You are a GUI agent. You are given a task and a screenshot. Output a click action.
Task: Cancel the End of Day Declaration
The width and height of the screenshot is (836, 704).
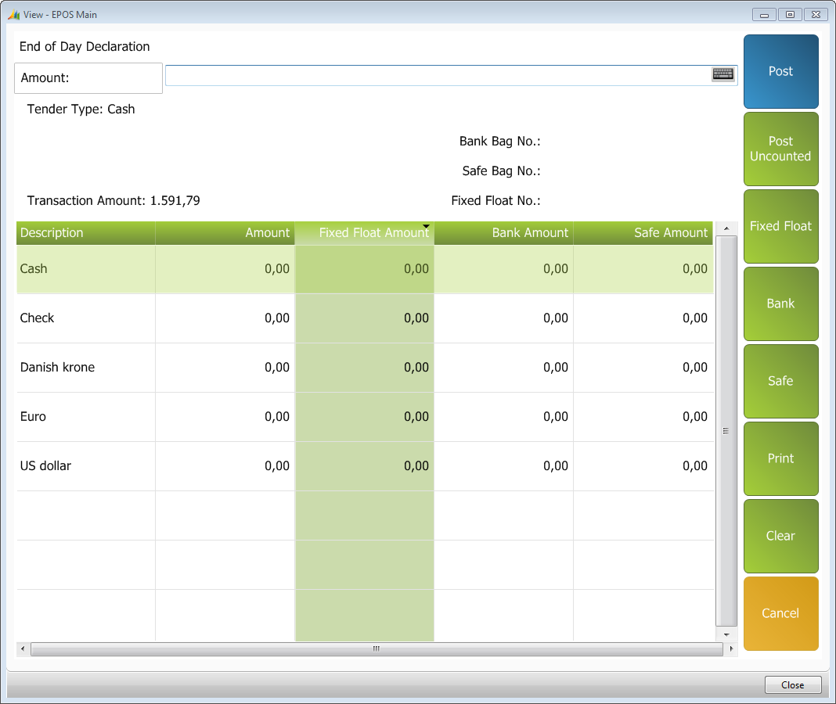tap(780, 613)
